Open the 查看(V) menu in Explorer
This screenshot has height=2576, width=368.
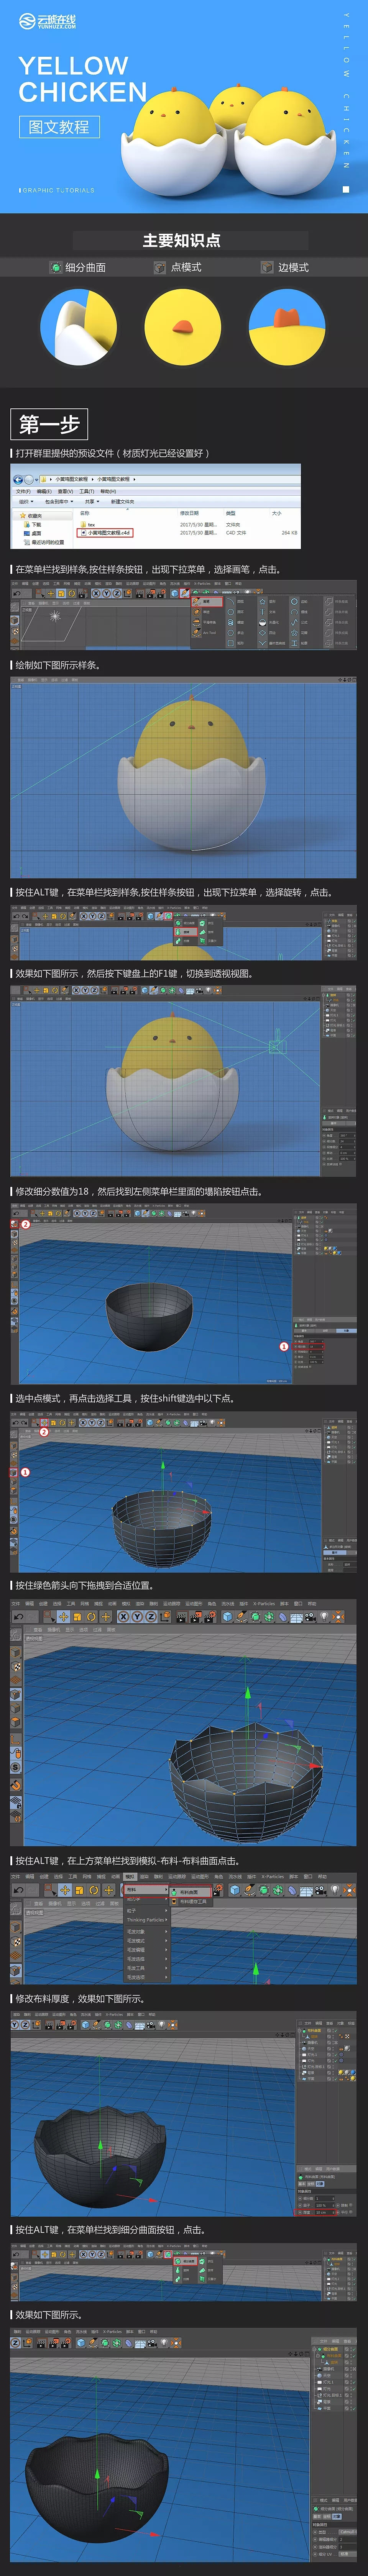pyautogui.click(x=65, y=491)
